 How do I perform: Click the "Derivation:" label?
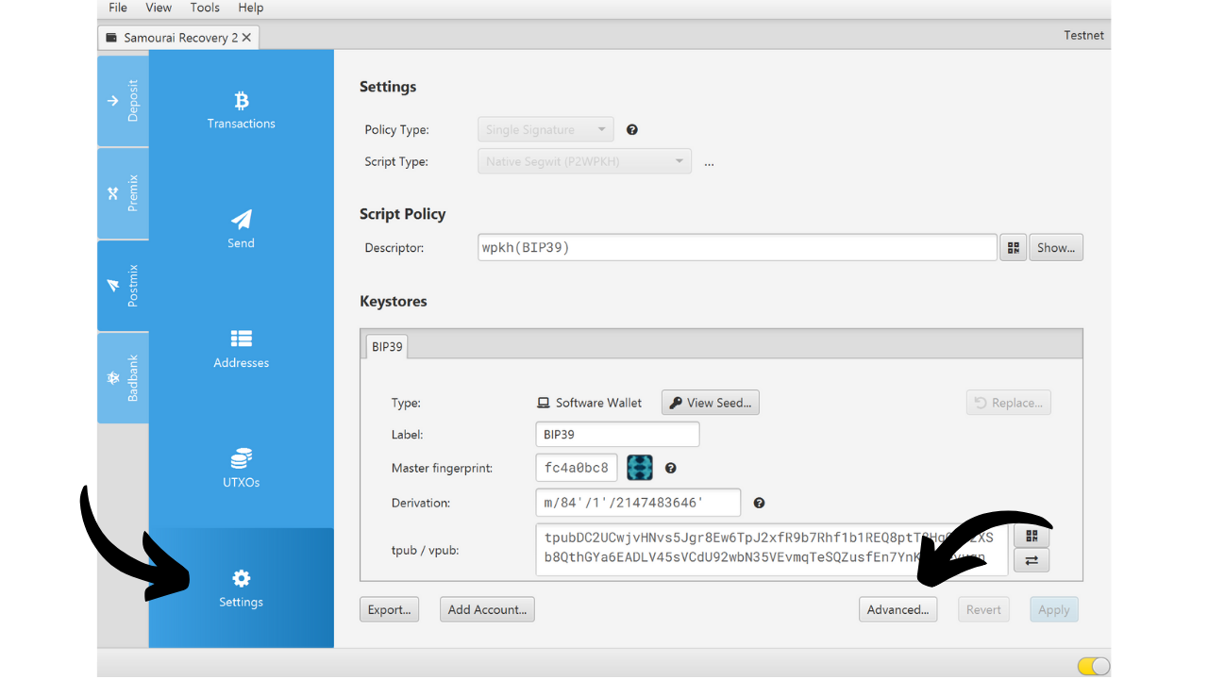click(x=421, y=504)
